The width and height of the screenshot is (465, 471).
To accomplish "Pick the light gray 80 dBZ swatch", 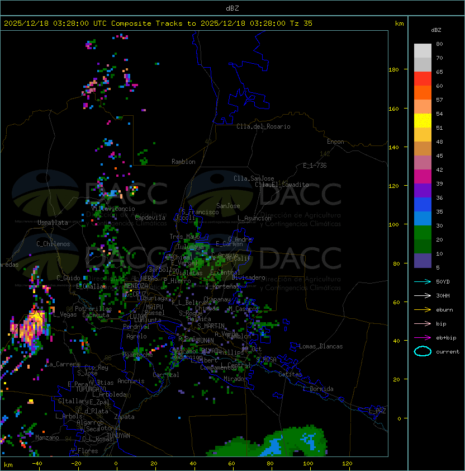I will pos(423,50).
